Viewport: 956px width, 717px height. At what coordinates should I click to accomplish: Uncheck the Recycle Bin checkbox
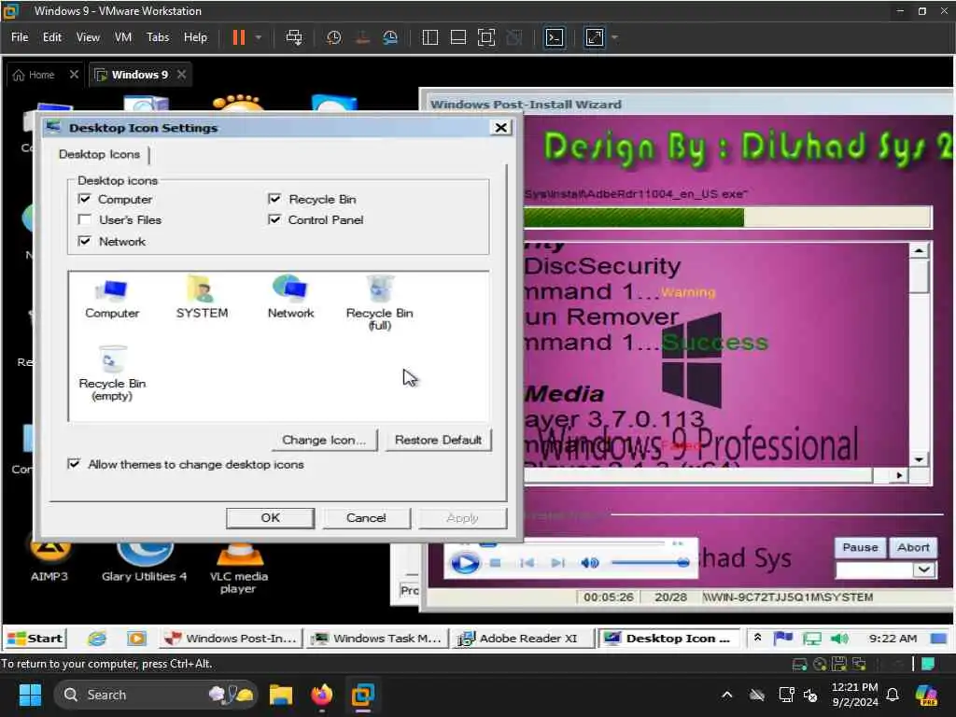pos(274,199)
